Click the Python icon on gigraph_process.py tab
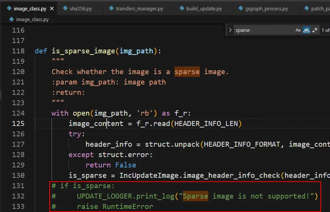This screenshot has width=330, height=212. coord(241,8)
